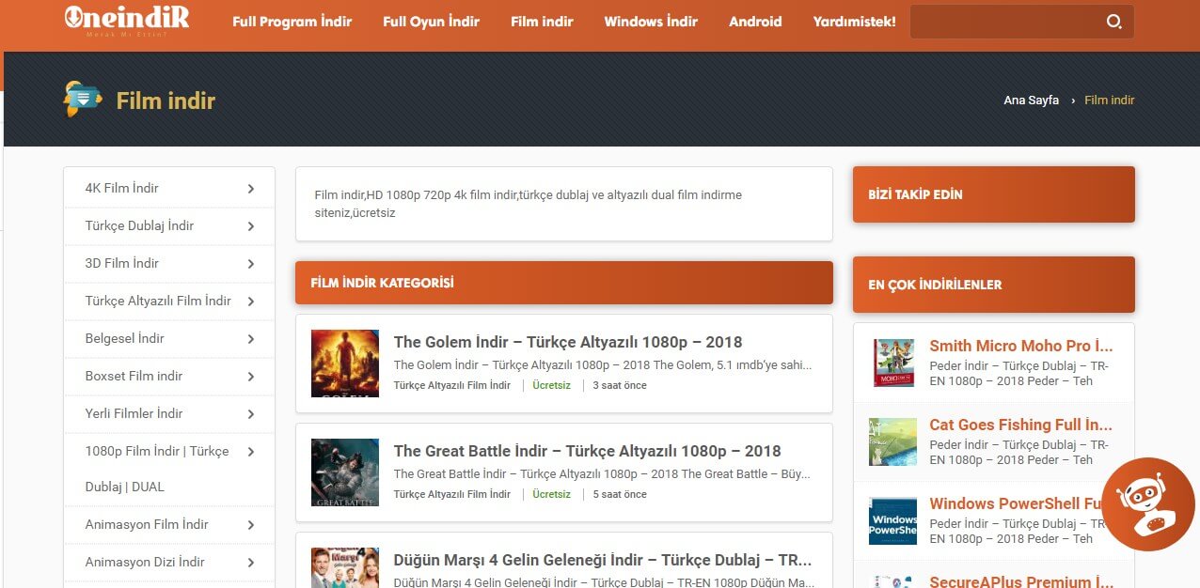
Task: Expand 4K Film İndir chevron
Action: pyautogui.click(x=251, y=189)
